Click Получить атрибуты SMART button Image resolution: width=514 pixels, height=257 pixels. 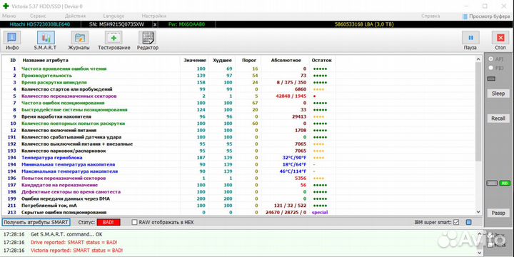pos(36,222)
